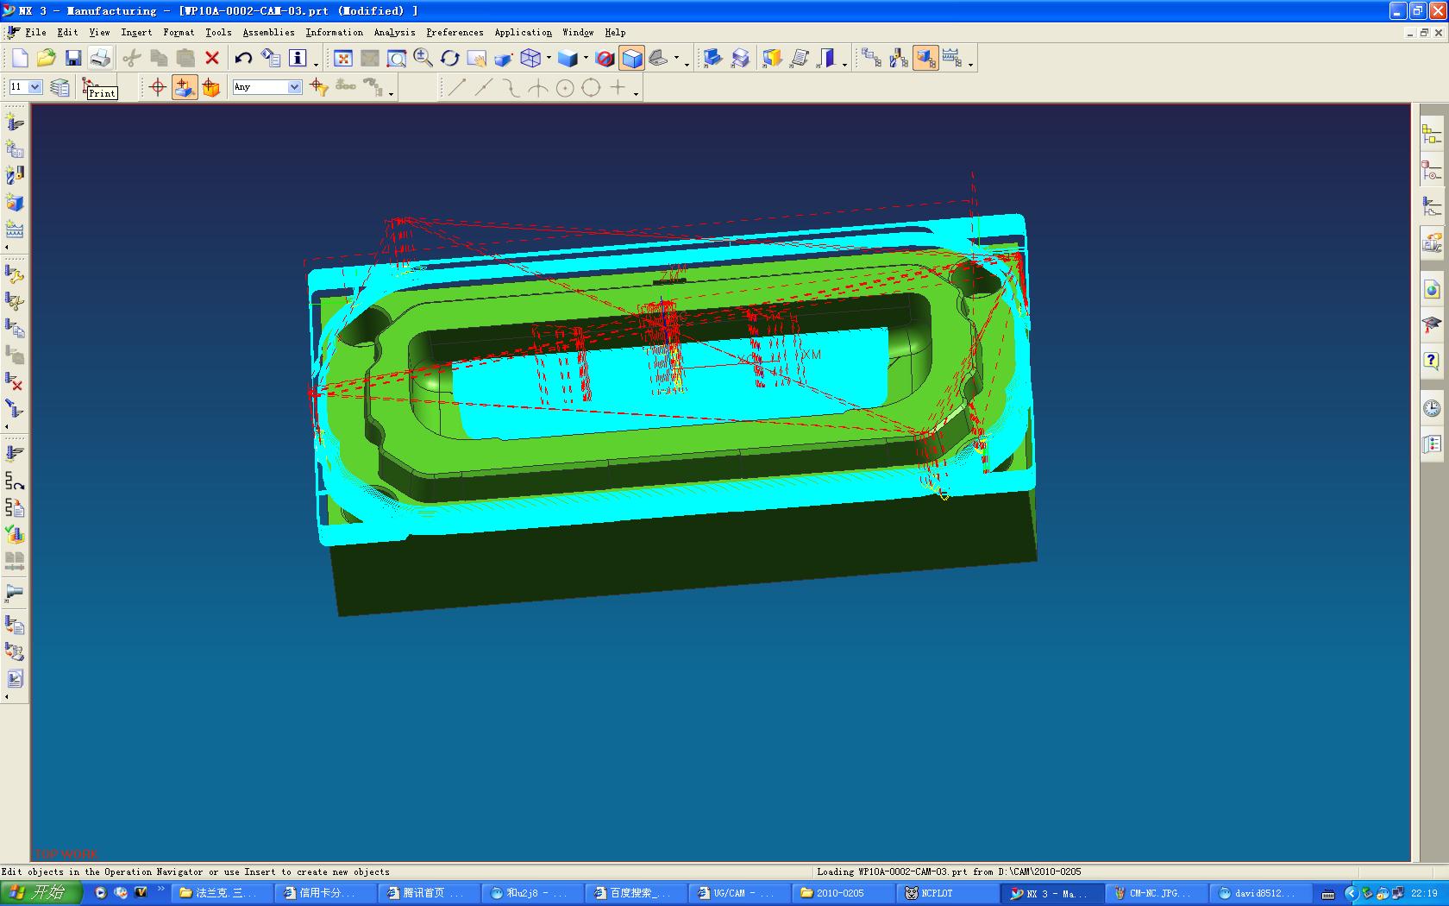Click the Print icon in the toolbar

[x=100, y=58]
